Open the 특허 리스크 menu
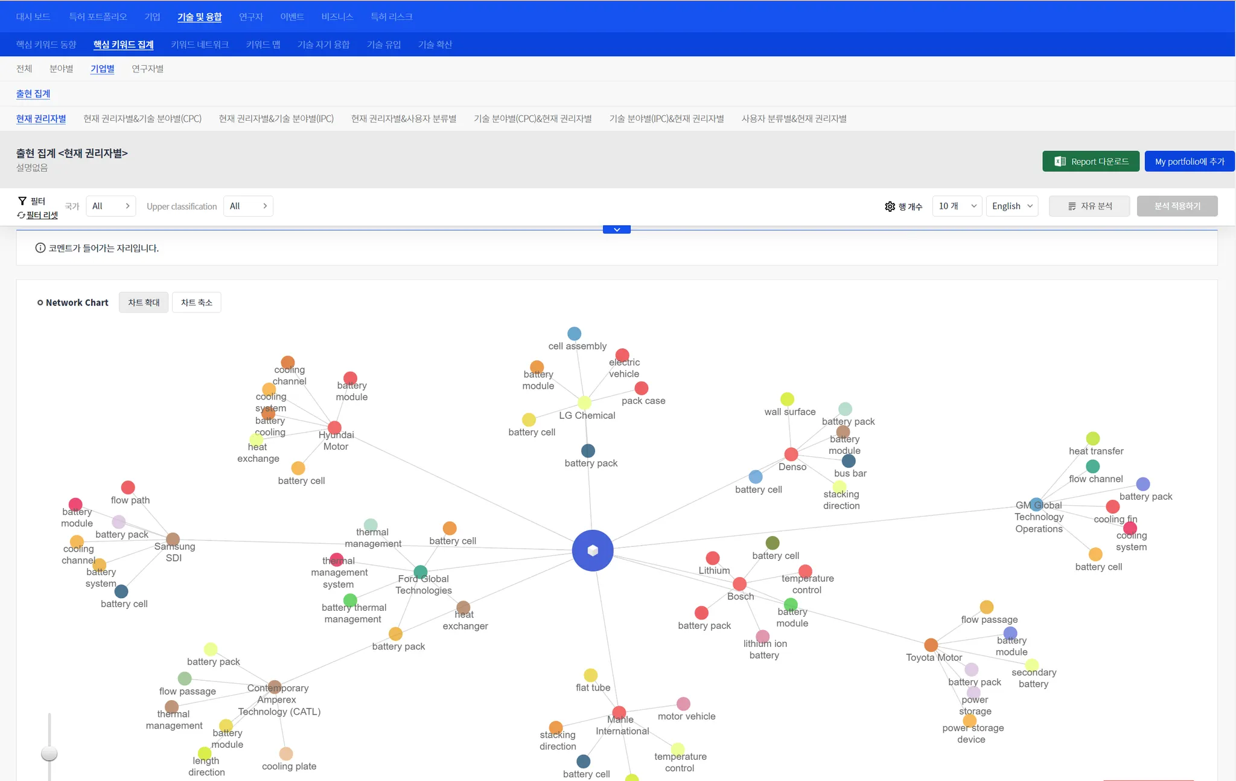This screenshot has width=1236, height=781. click(x=391, y=17)
